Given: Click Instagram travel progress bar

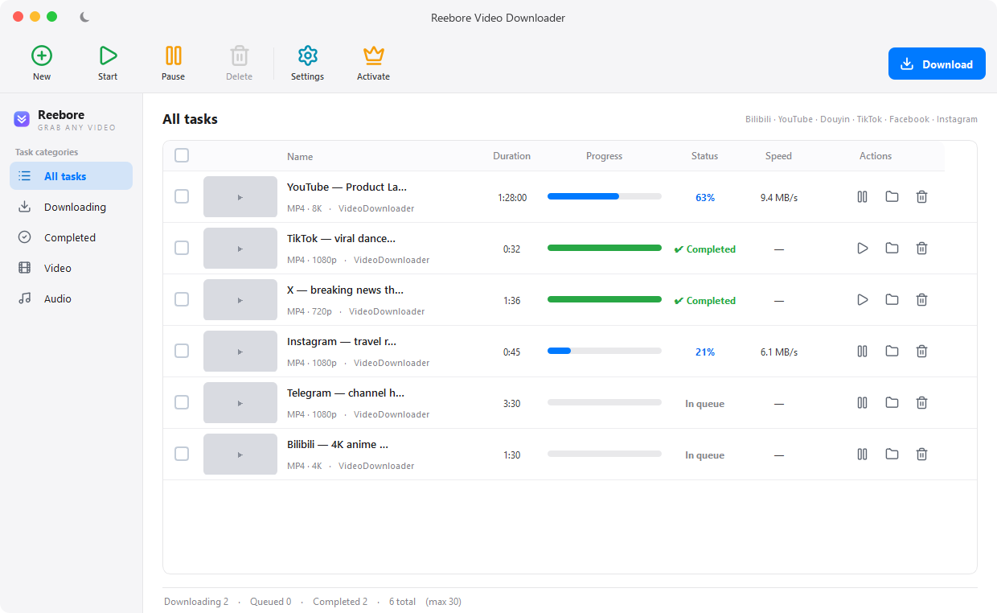Looking at the screenshot, I should [605, 351].
